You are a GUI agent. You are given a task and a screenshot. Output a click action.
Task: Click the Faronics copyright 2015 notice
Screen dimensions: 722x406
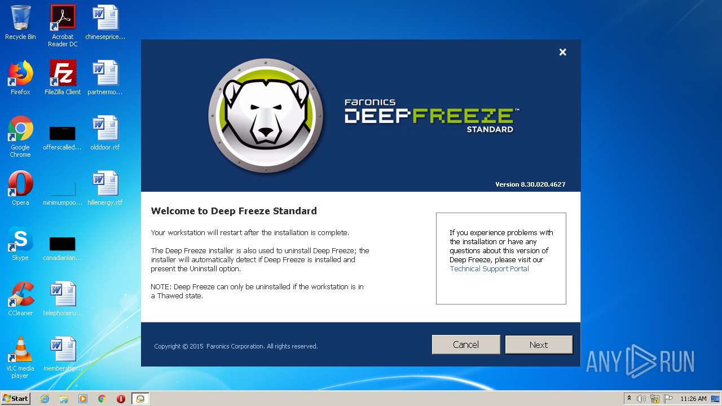coord(236,346)
